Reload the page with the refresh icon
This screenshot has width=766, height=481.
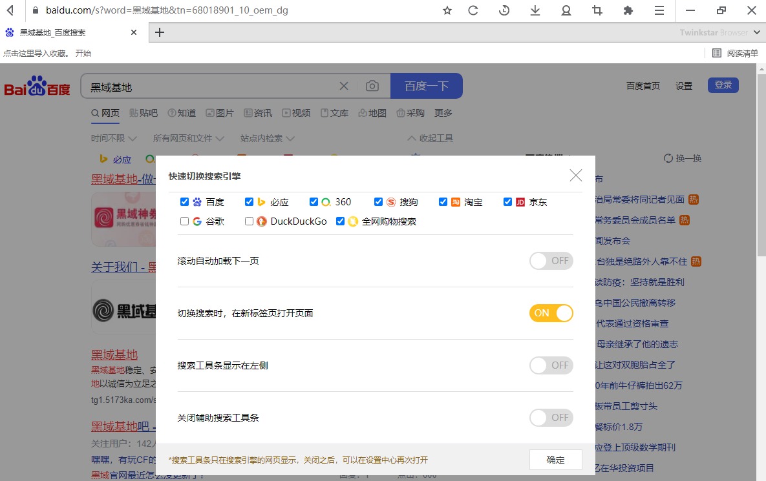coord(473,10)
